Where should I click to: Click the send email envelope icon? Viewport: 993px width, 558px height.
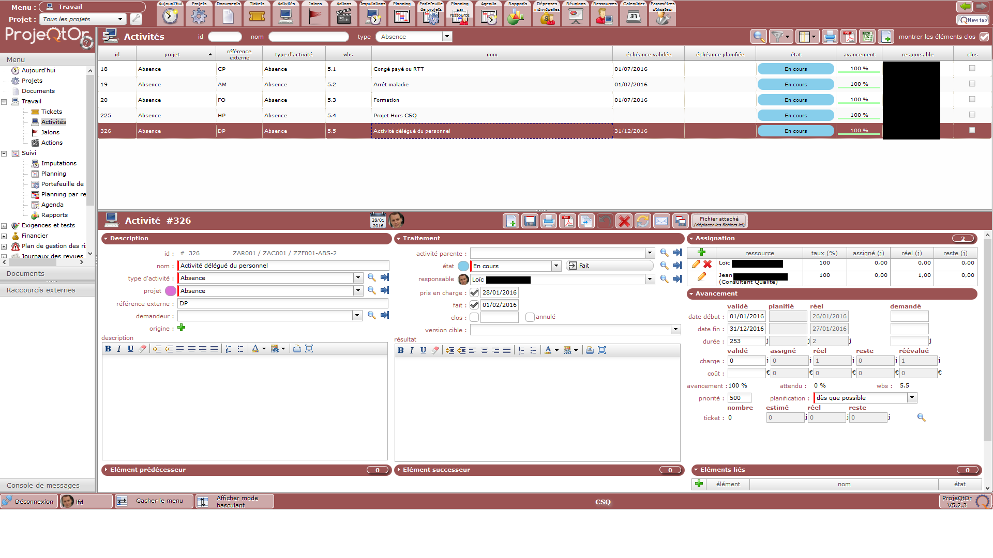click(661, 221)
